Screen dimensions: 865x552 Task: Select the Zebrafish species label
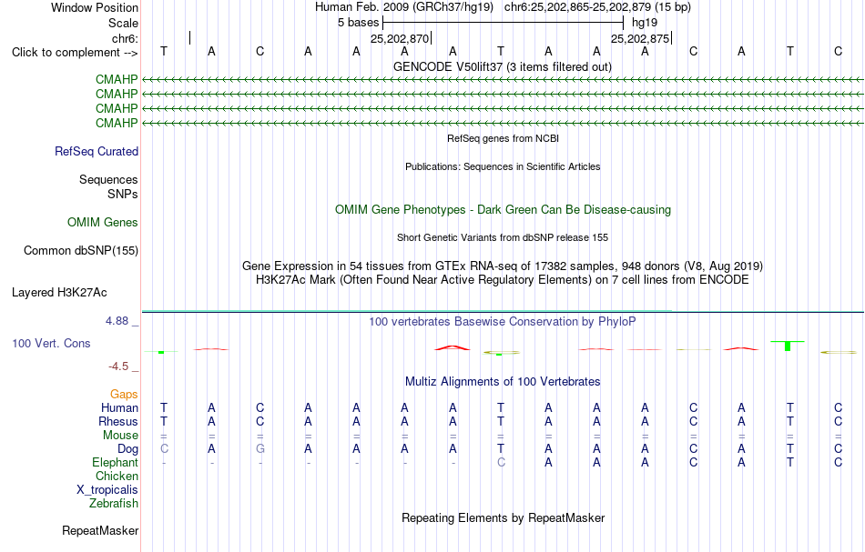tap(114, 504)
